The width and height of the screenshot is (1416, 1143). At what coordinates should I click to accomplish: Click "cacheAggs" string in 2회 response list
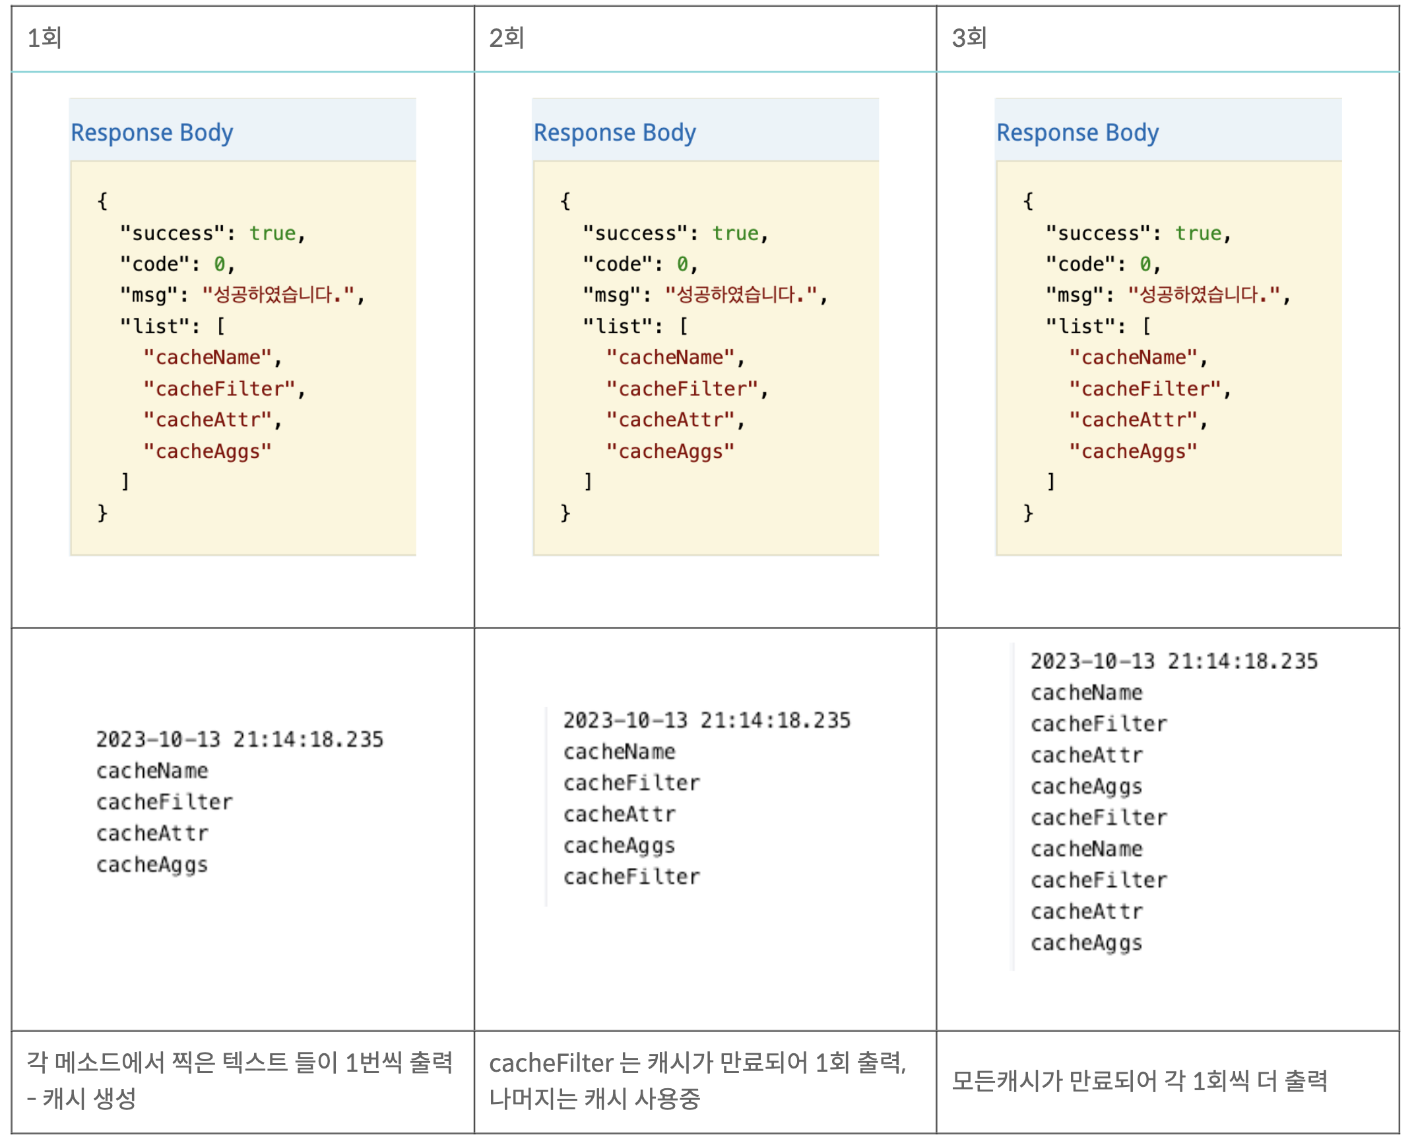point(670,451)
